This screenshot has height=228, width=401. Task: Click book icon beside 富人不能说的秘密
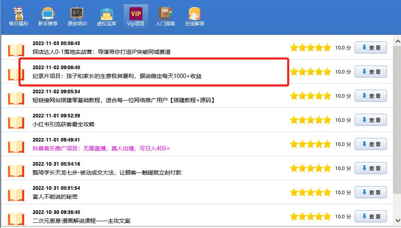16,195
